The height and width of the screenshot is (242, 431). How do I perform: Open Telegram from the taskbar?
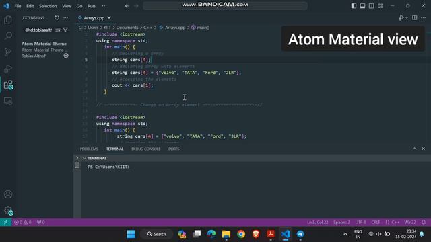coord(300,234)
